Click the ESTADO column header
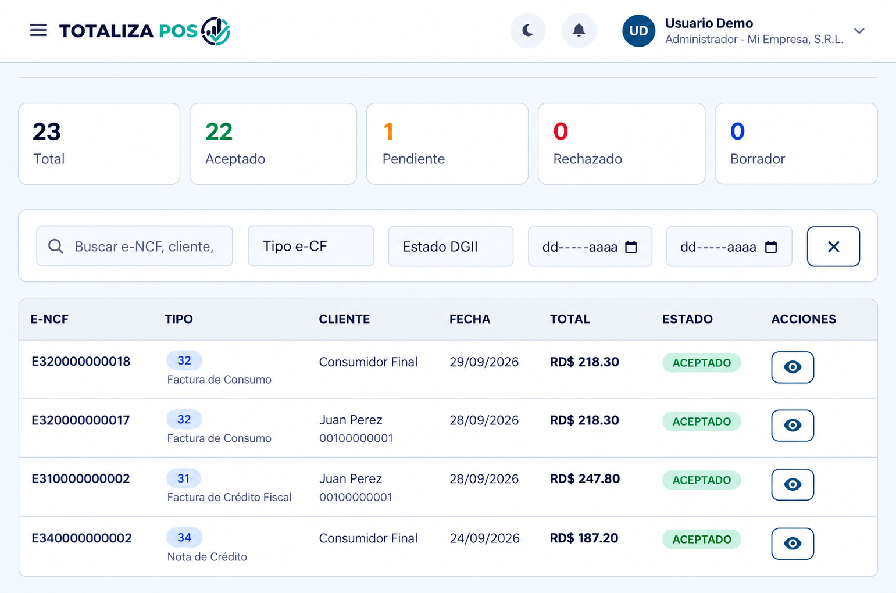 coord(687,319)
